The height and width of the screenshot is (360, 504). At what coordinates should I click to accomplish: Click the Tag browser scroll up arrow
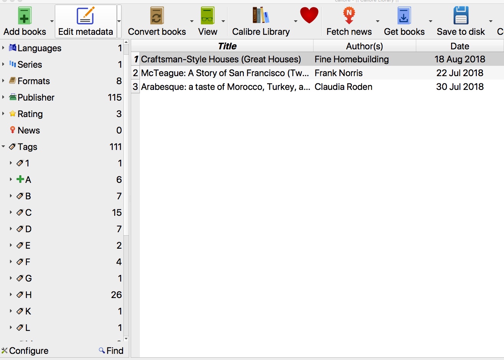(x=126, y=42)
